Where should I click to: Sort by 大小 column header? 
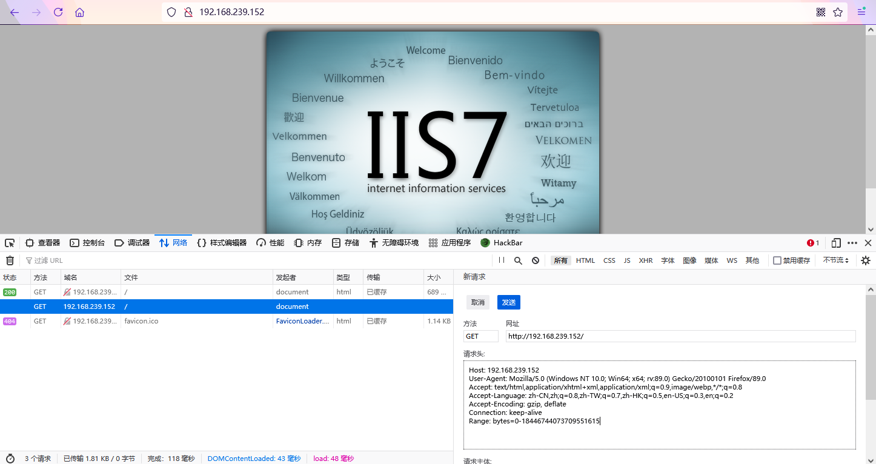tap(439, 277)
